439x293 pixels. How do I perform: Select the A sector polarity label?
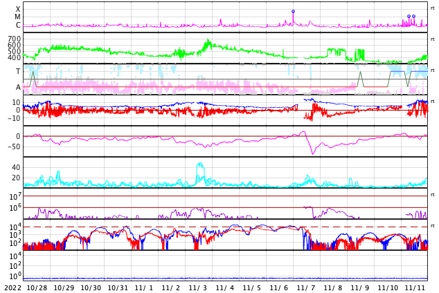[x=18, y=88]
